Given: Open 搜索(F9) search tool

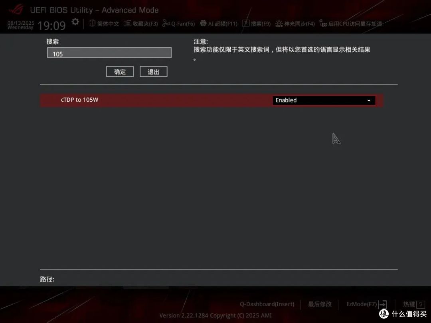Looking at the screenshot, I should coord(257,24).
